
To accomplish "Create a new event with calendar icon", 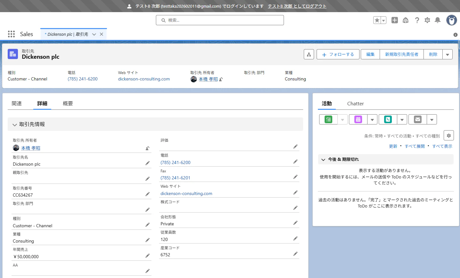I will pos(358,119).
